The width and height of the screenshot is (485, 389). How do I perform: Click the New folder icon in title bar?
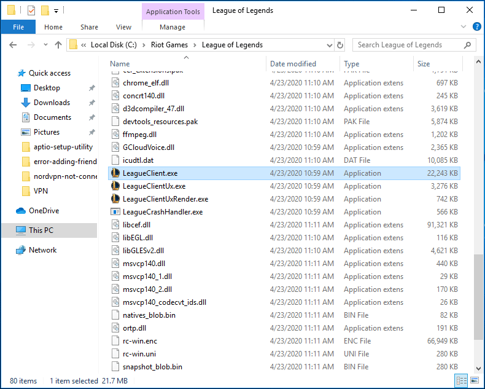click(x=45, y=10)
